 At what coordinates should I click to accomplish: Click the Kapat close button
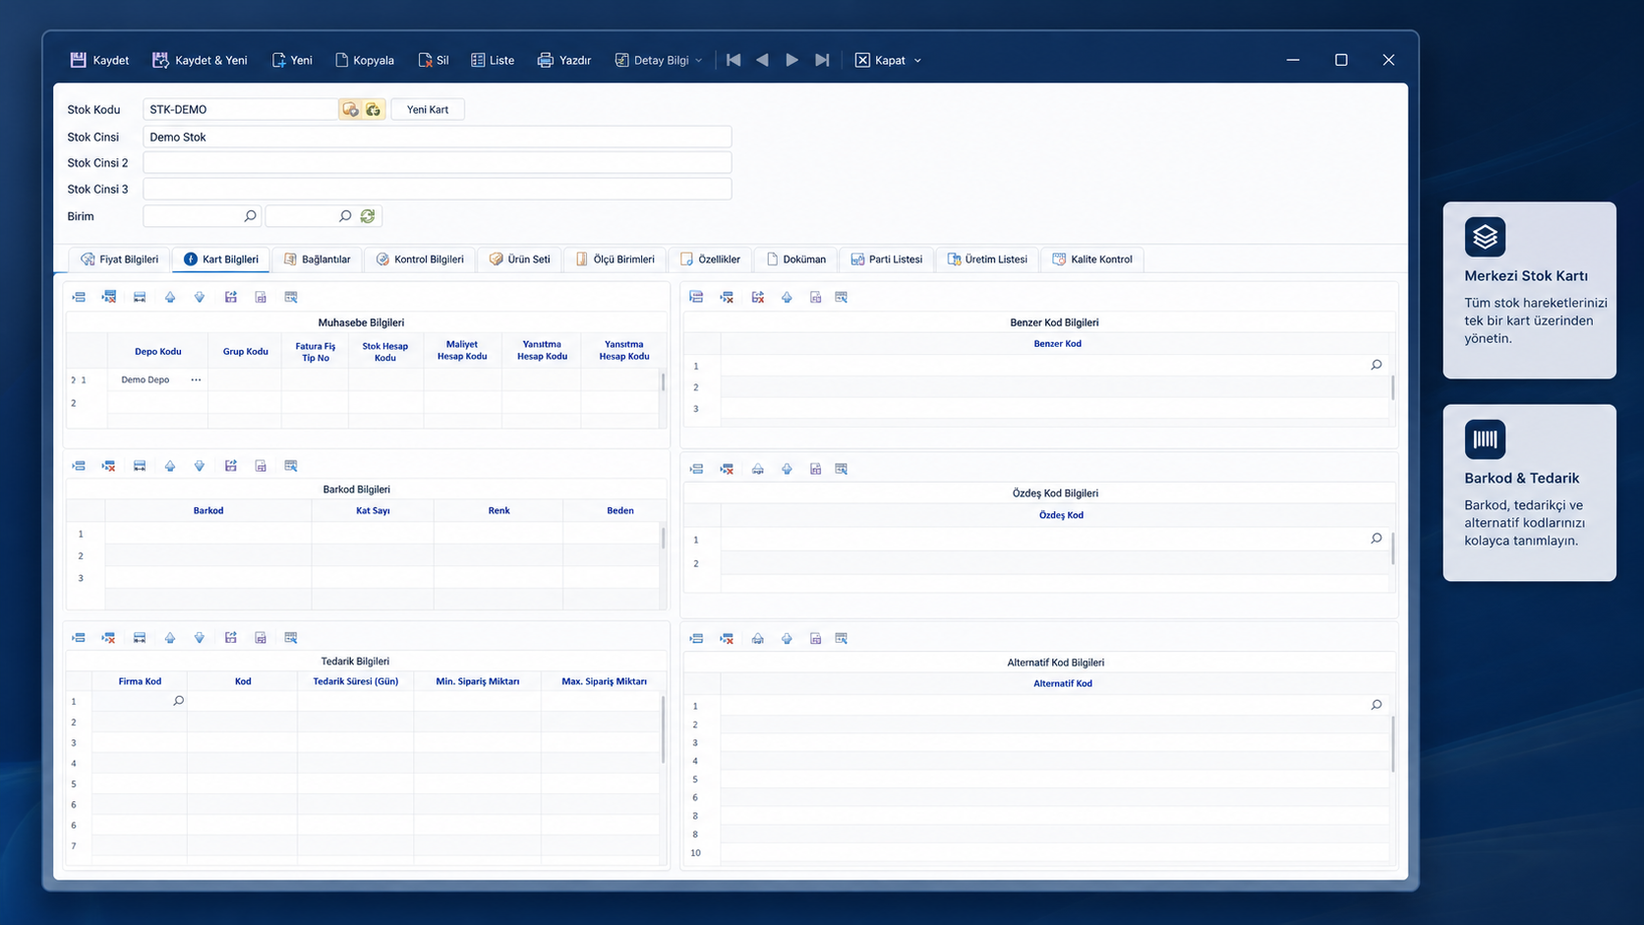coord(880,60)
